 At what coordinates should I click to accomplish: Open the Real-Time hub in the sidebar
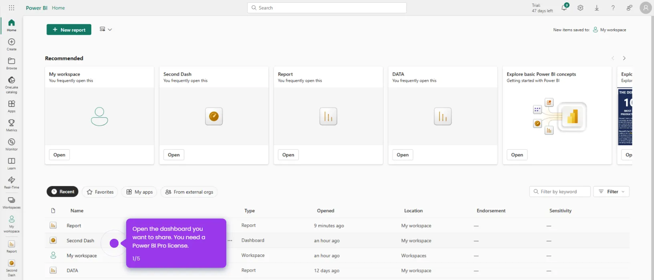coord(12,183)
